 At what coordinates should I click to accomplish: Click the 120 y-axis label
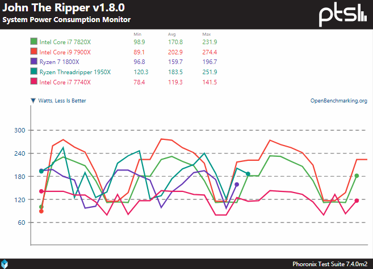(x=20, y=200)
